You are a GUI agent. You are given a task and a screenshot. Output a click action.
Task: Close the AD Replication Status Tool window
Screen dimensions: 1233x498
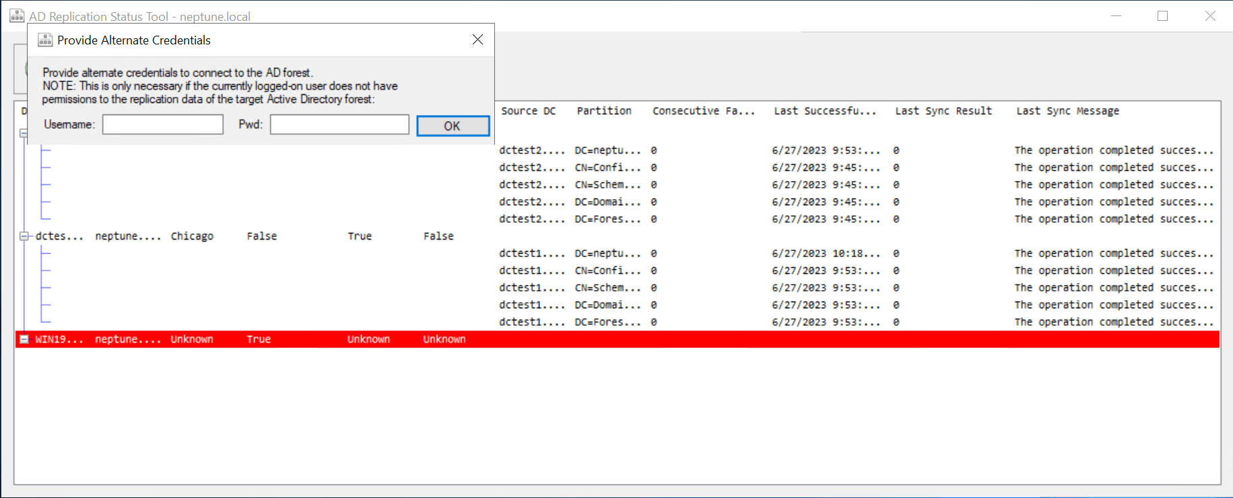1209,15
